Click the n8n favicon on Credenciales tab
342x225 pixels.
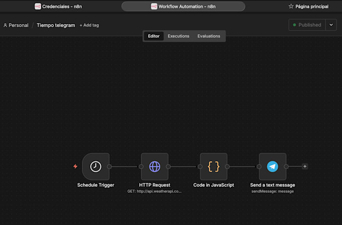pos(38,7)
